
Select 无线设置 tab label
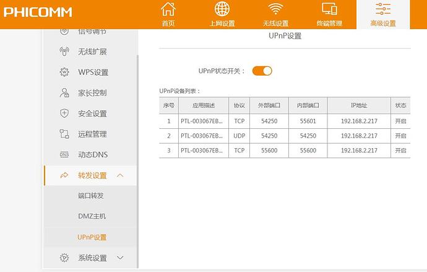tap(275, 24)
